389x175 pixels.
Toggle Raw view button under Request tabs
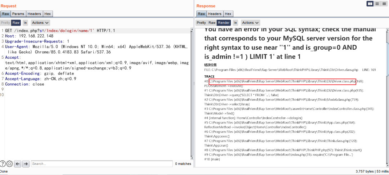point(16,23)
